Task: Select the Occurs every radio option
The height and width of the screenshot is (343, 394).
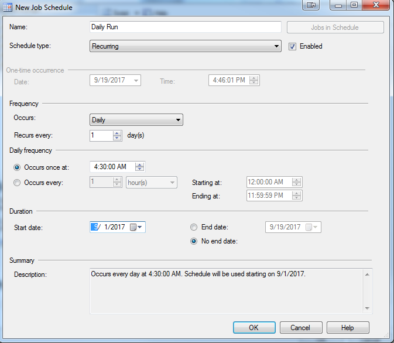Action: coord(17,183)
